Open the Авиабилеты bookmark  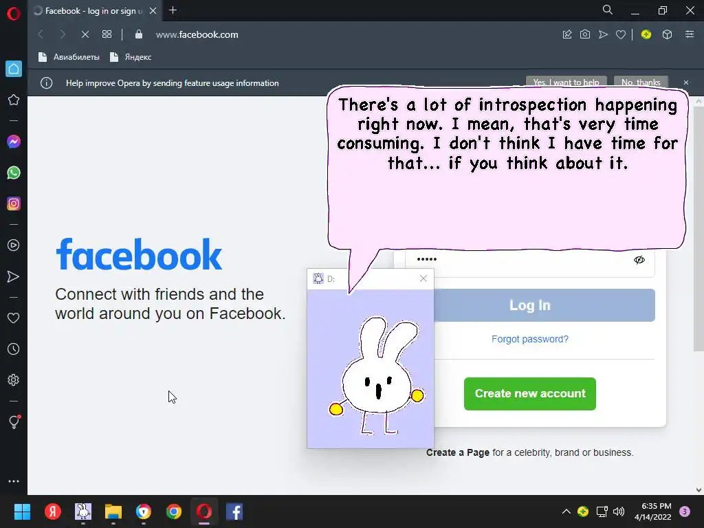click(69, 57)
